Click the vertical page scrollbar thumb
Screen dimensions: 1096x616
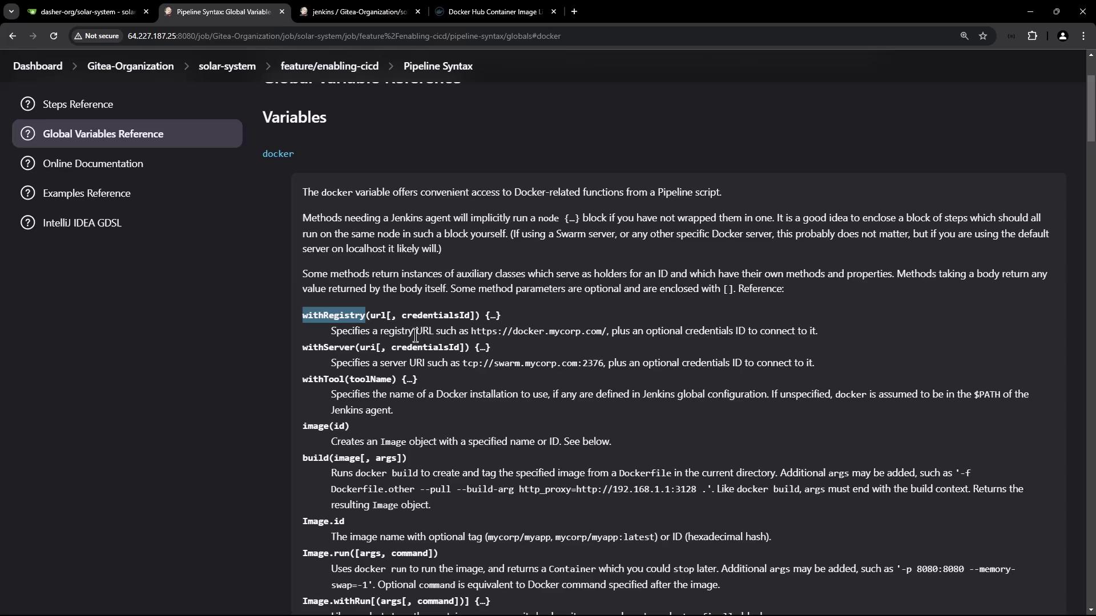[x=1091, y=108]
